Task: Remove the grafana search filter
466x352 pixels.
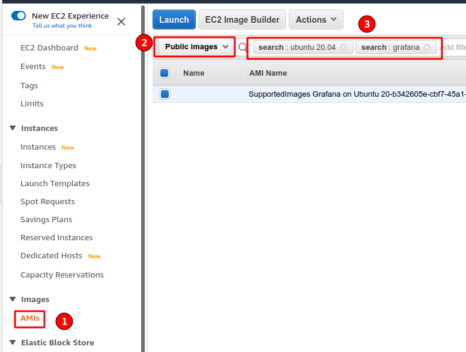Action: click(427, 47)
